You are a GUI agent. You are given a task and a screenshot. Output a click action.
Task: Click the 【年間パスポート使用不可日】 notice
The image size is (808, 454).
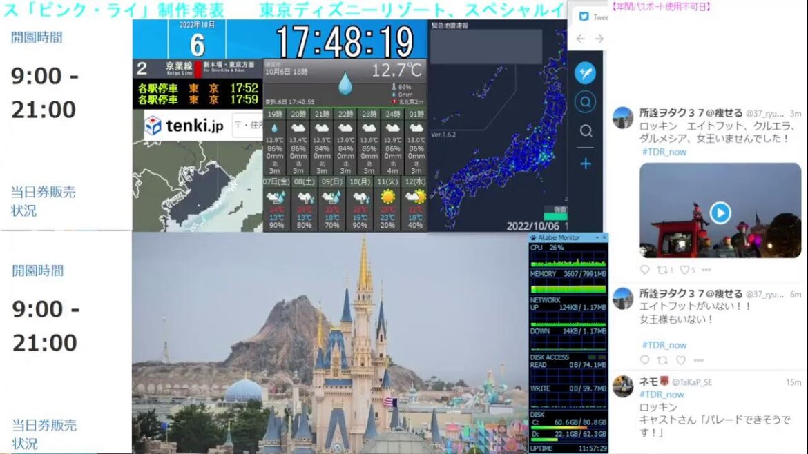tap(661, 7)
